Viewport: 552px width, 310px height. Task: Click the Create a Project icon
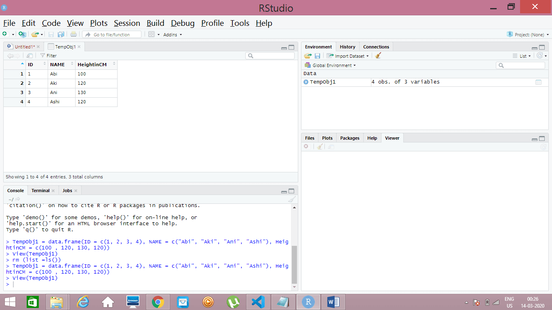click(x=22, y=35)
